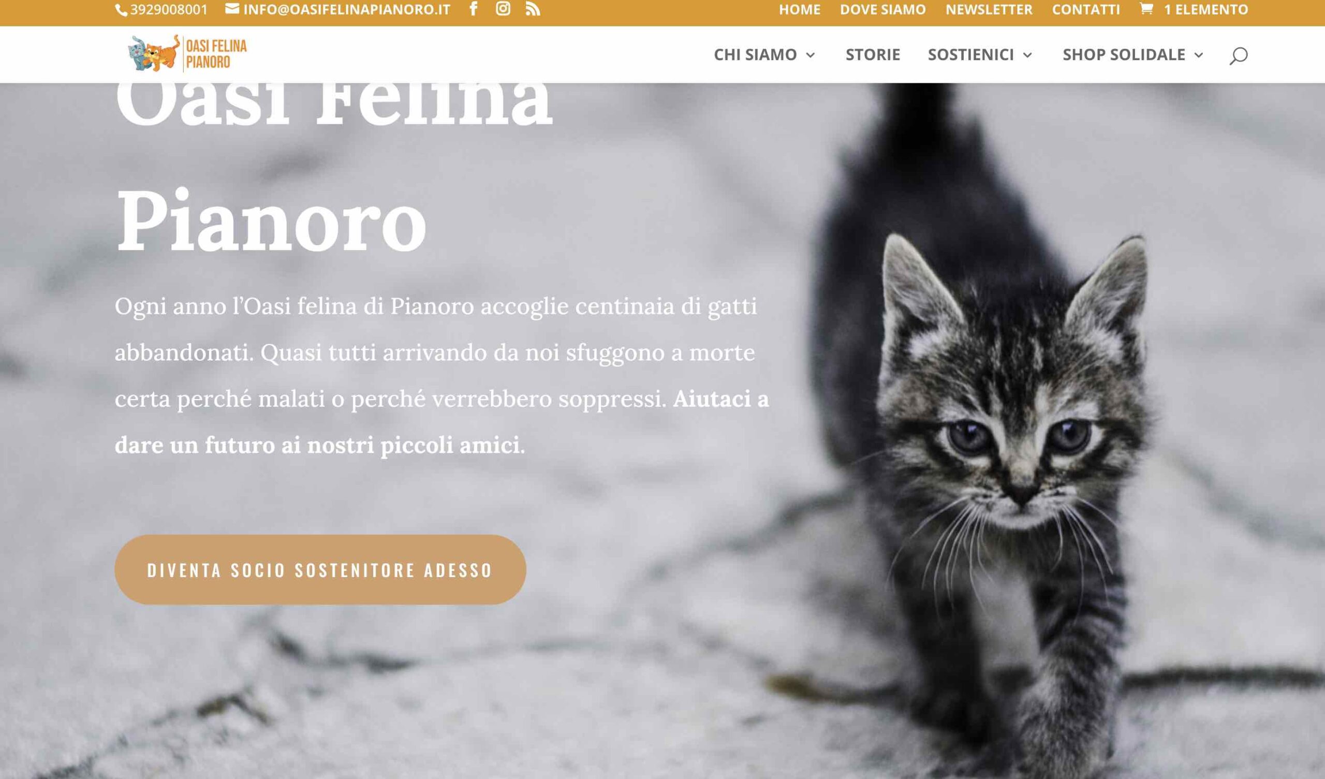Viewport: 1325px width, 779px height.
Task: Click the Oasi Felina Pianoro logo
Action: point(187,54)
